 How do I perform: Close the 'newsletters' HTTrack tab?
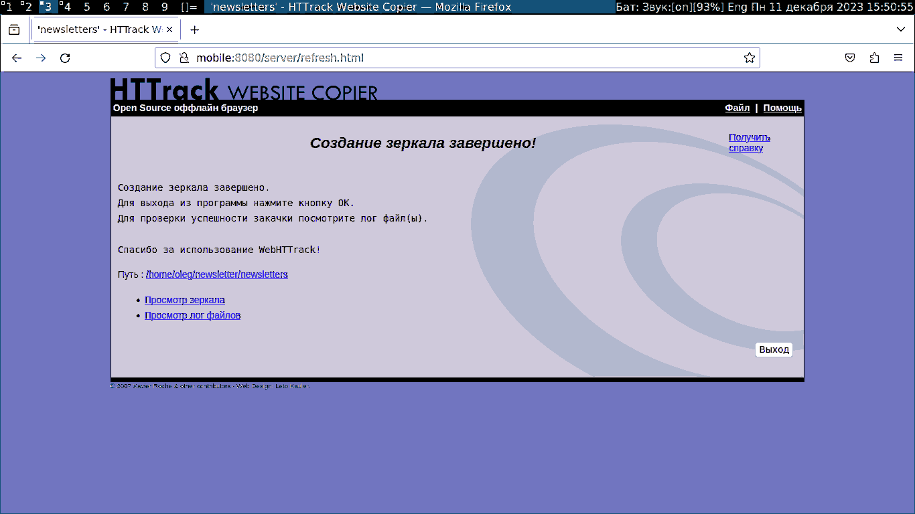tap(169, 30)
